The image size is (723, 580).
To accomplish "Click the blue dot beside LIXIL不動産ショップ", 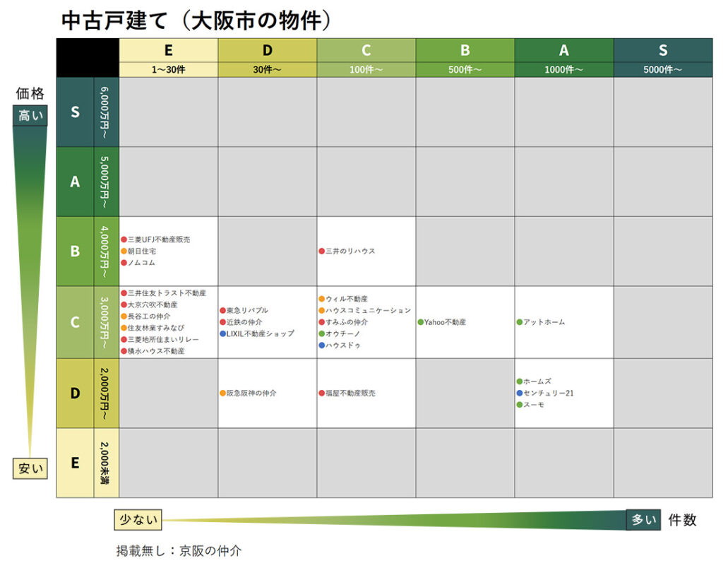I will point(222,333).
